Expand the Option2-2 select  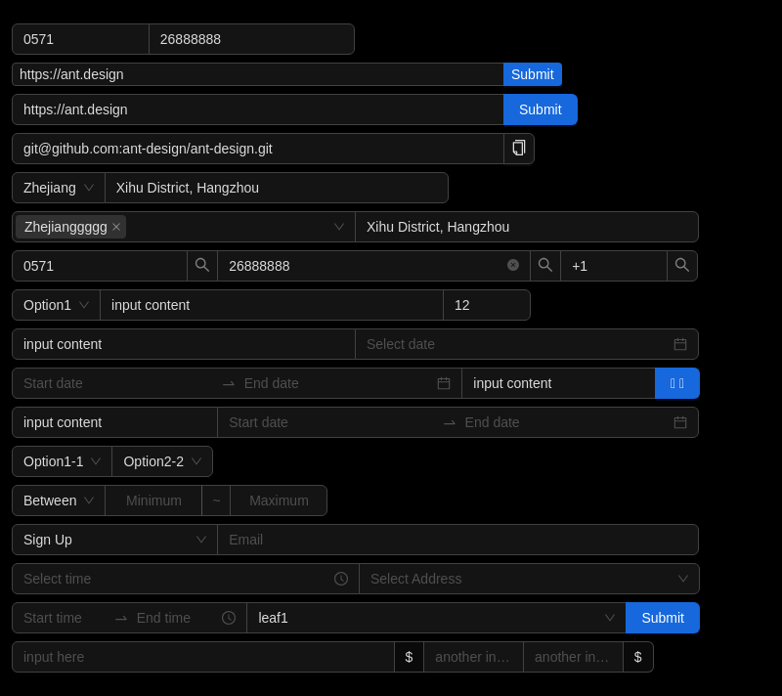point(162,461)
